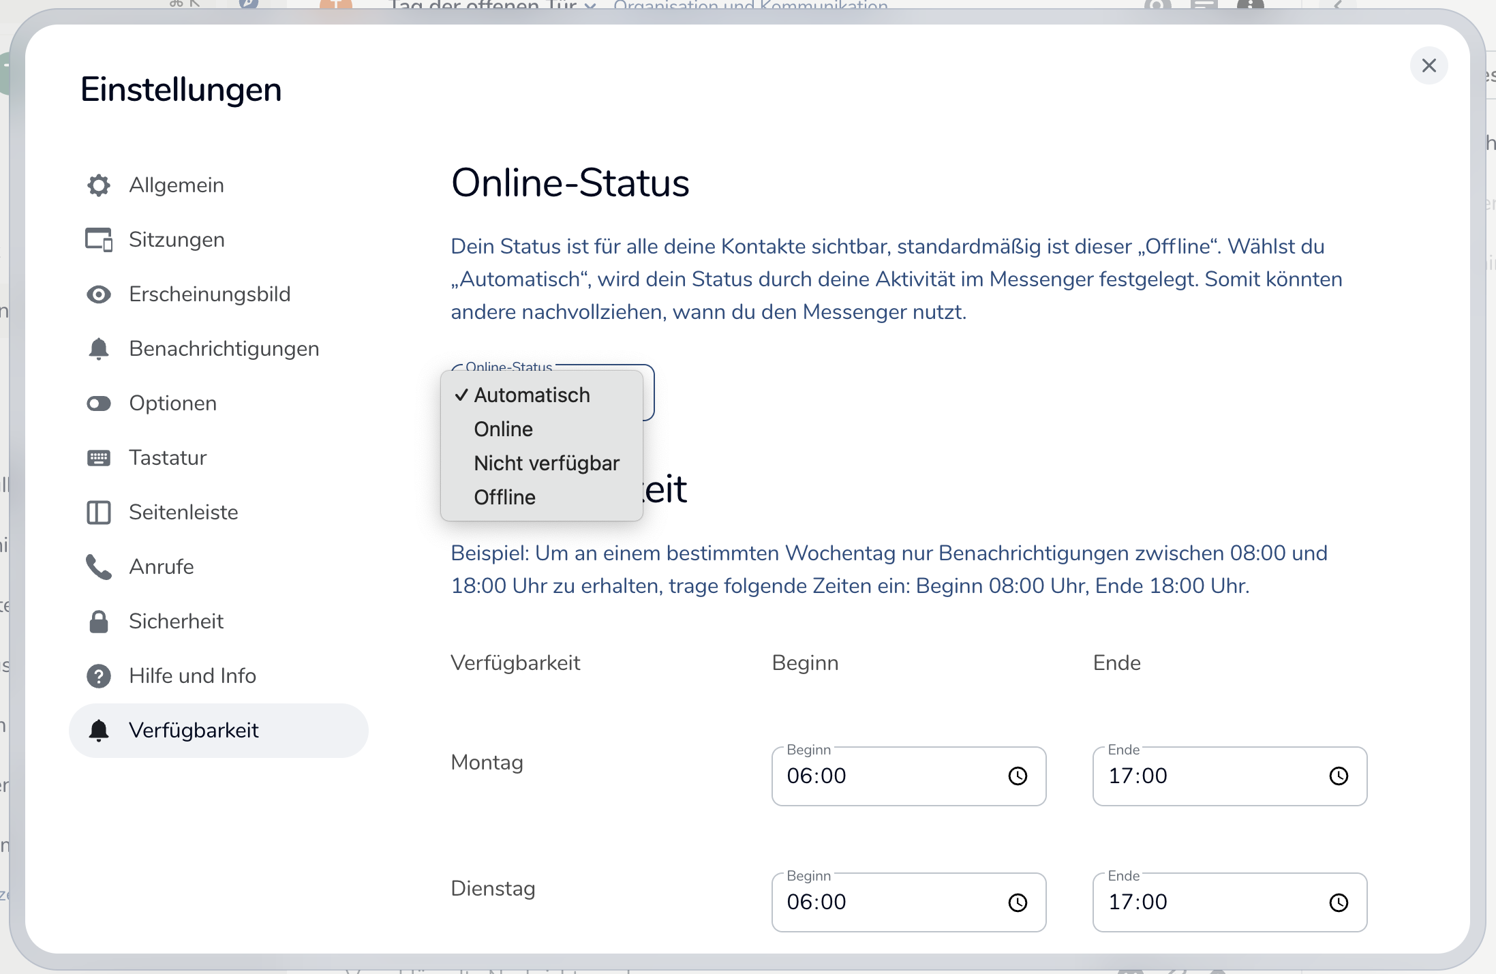Click the Sitzungen devices icon

pyautogui.click(x=99, y=240)
